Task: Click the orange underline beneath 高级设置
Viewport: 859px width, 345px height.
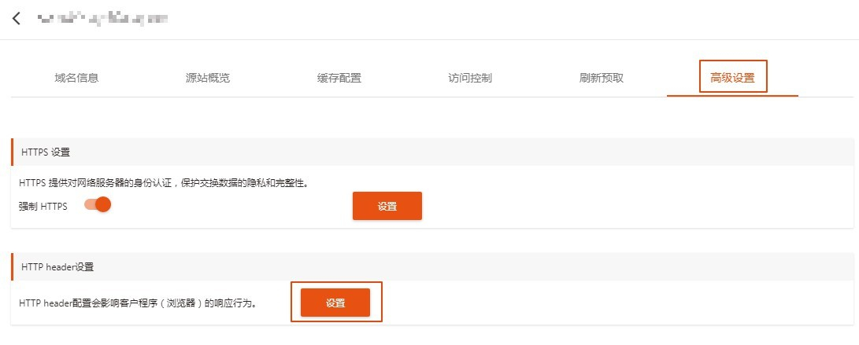Action: click(732, 96)
